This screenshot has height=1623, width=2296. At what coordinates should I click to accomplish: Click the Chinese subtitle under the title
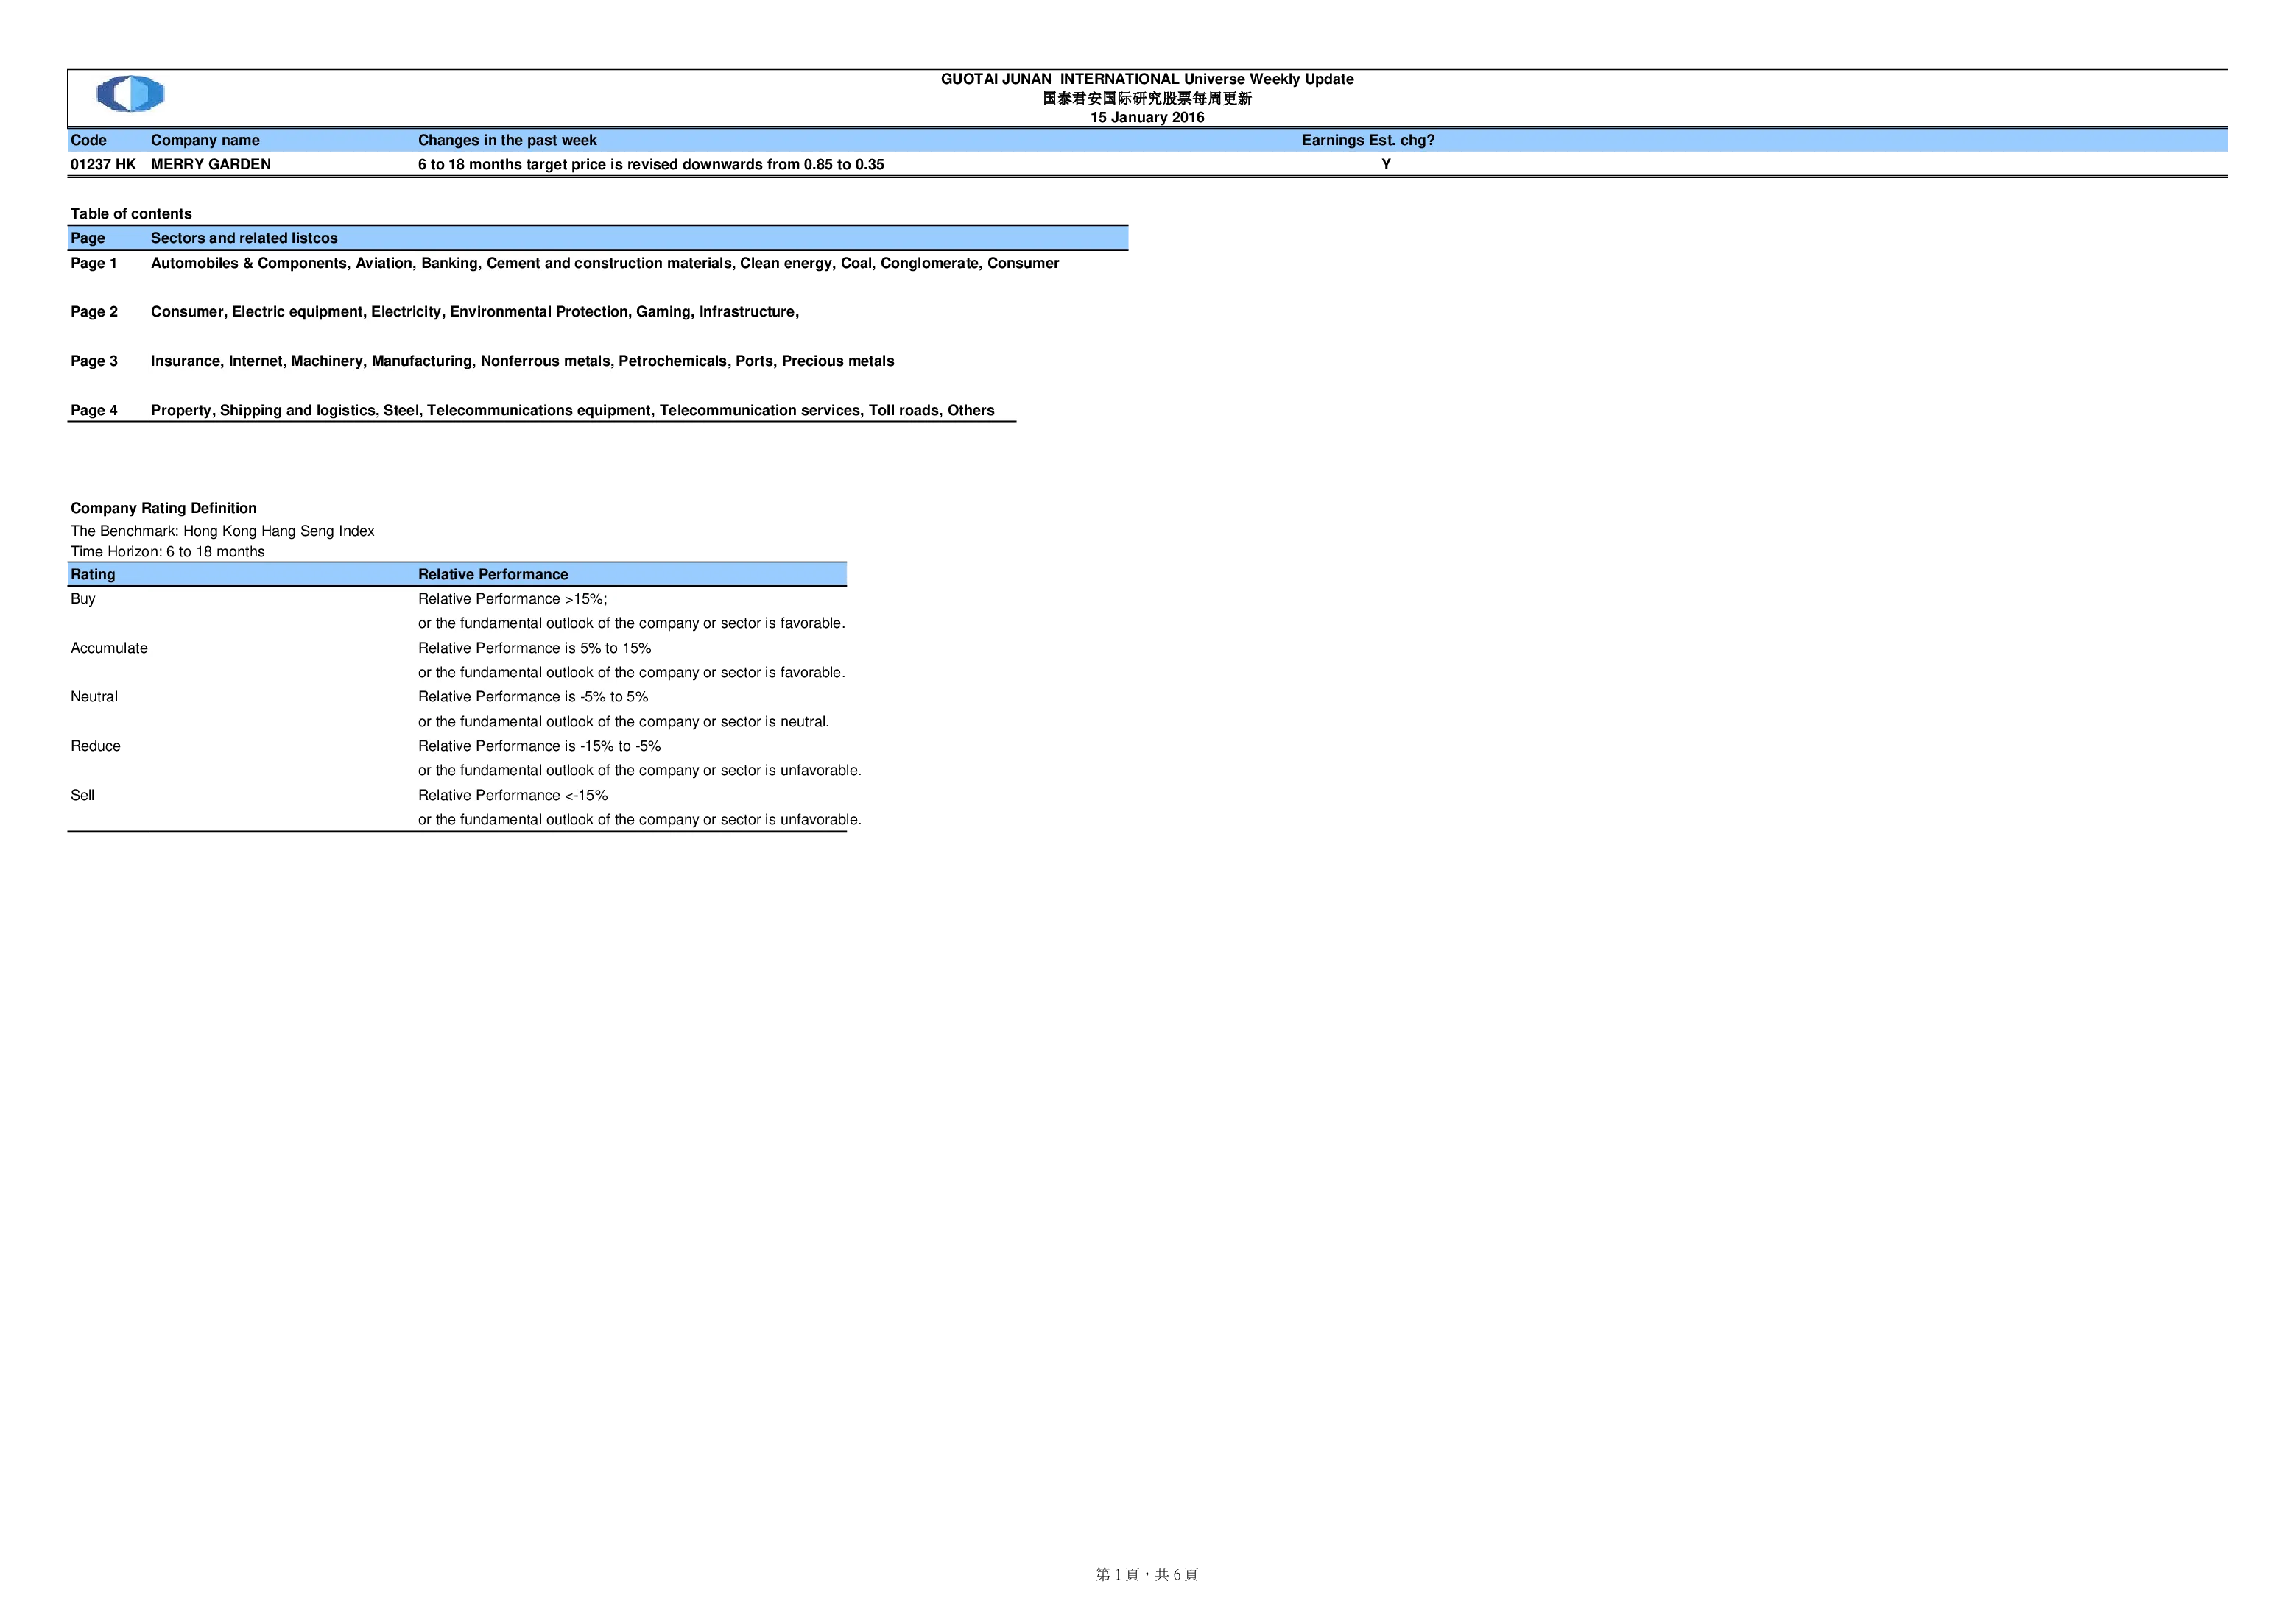pos(1147,98)
